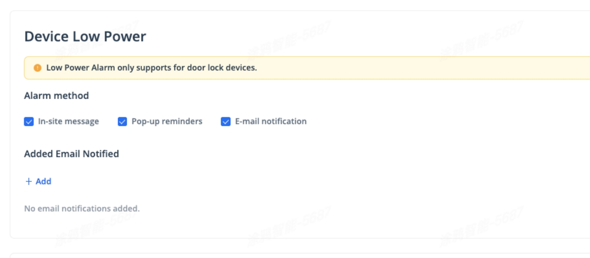The height and width of the screenshot is (258, 590).
Task: Click the Device Low Power heading
Action: tap(85, 36)
